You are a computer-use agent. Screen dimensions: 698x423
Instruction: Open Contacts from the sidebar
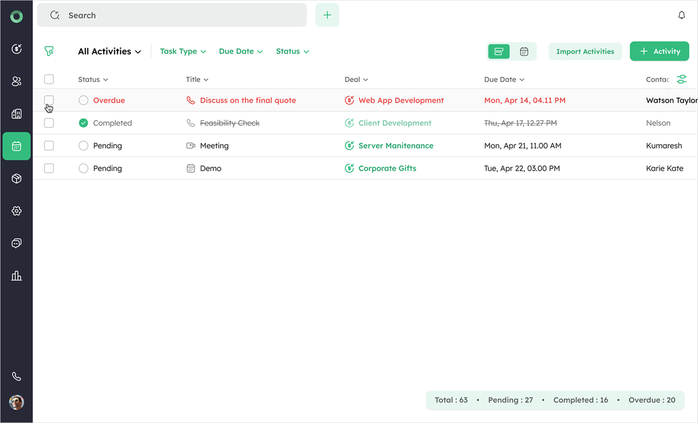tap(17, 81)
